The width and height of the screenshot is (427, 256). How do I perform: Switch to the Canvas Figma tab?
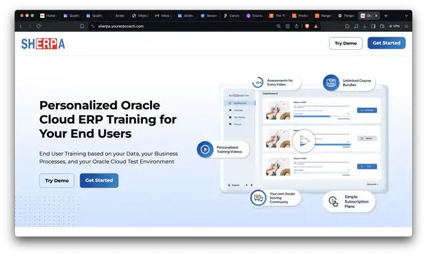[232, 16]
